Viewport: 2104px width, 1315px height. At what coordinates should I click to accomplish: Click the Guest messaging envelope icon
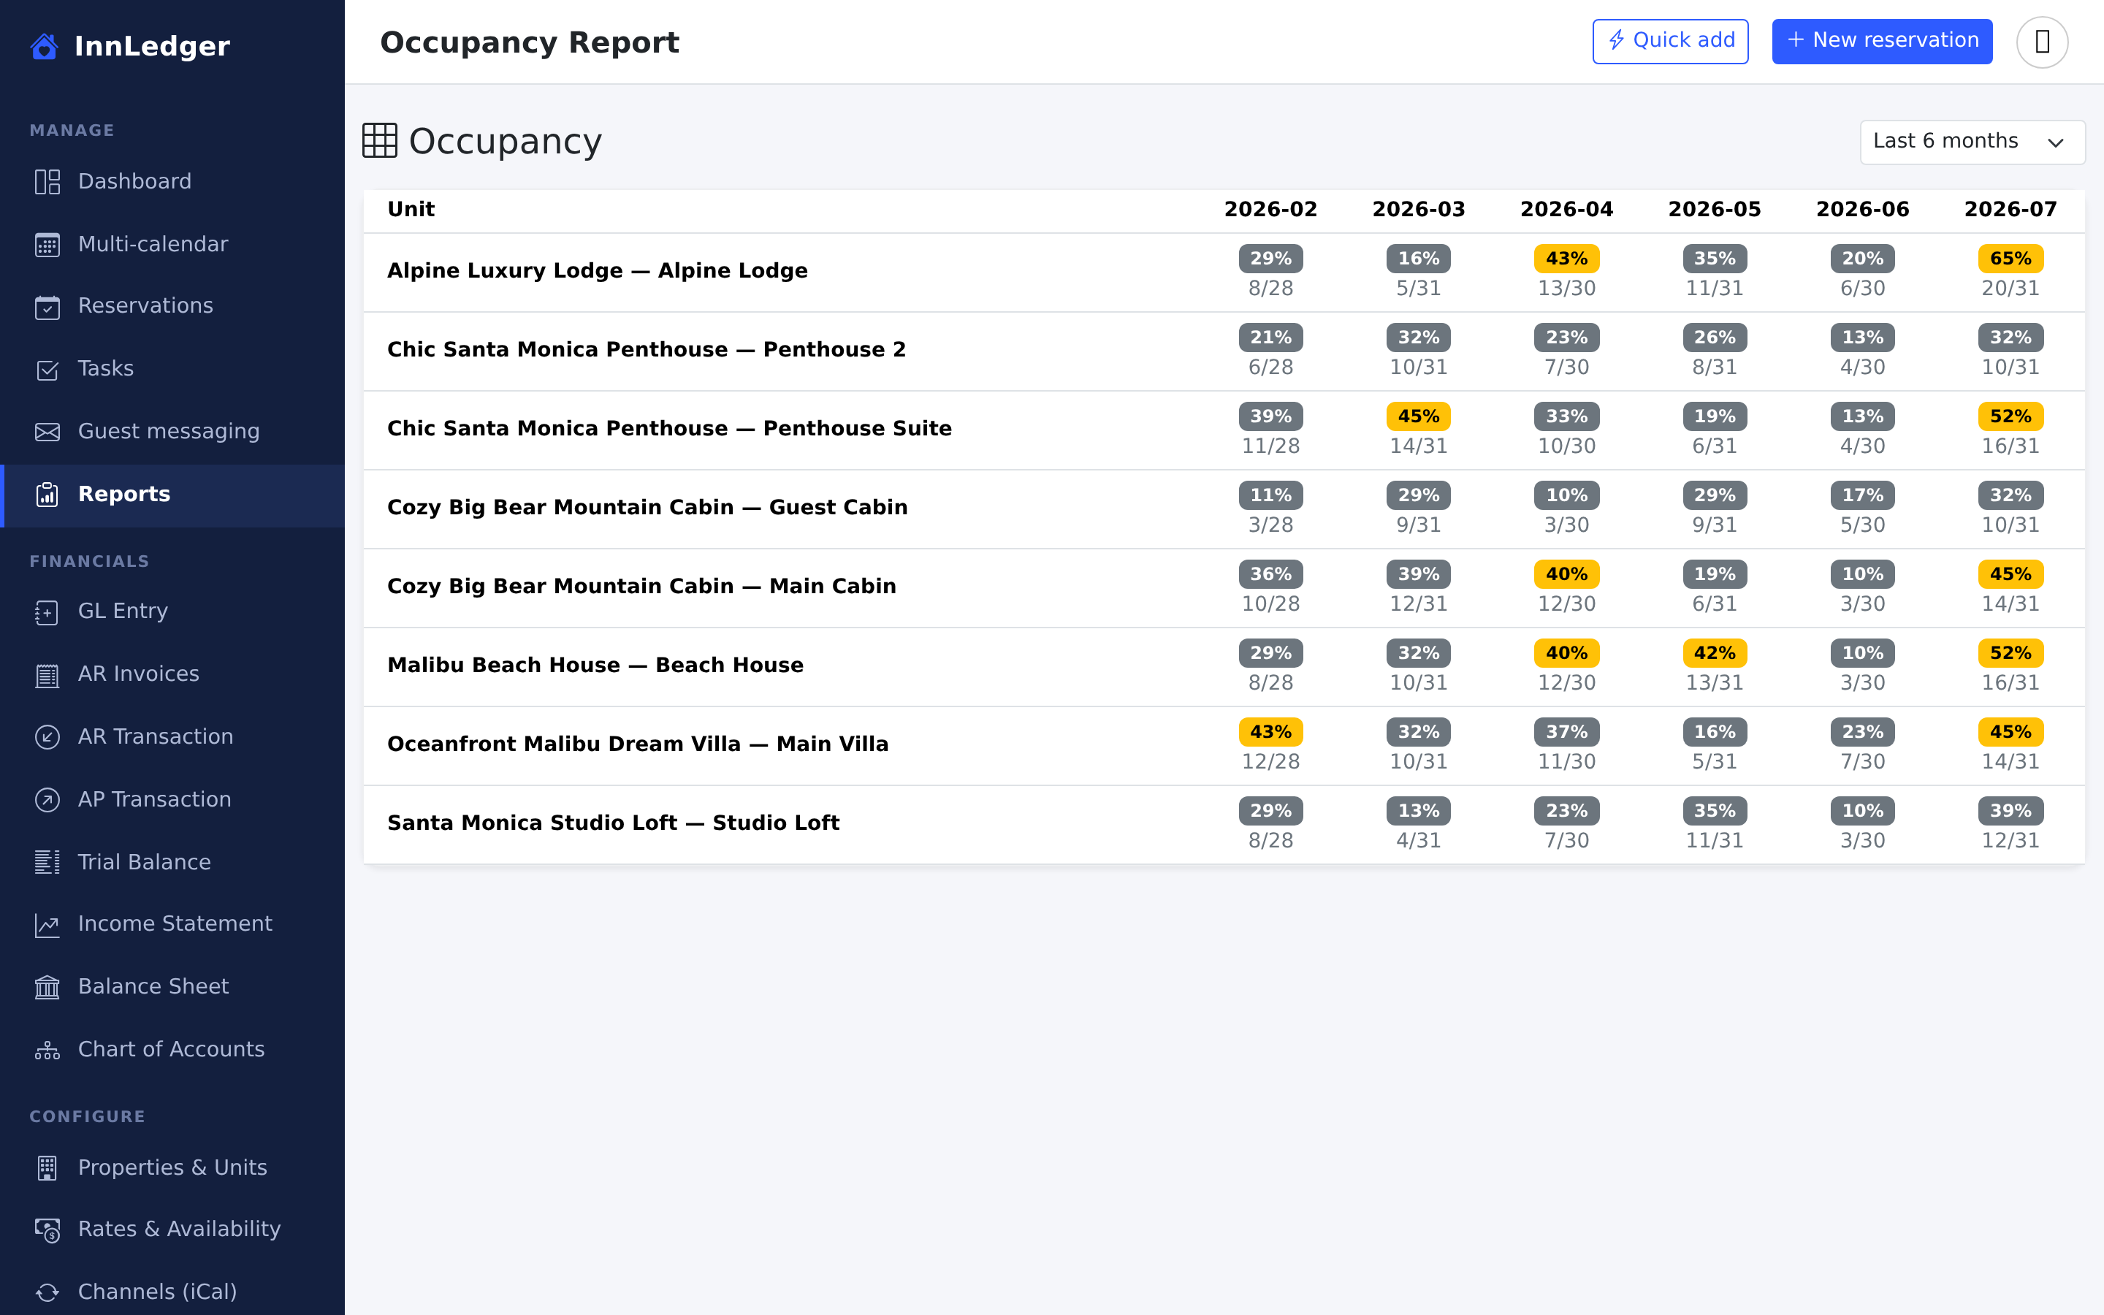click(47, 431)
